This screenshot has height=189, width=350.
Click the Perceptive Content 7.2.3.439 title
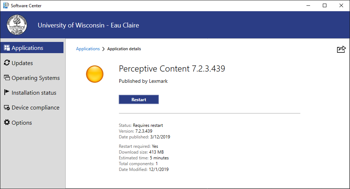pyautogui.click(x=172, y=69)
